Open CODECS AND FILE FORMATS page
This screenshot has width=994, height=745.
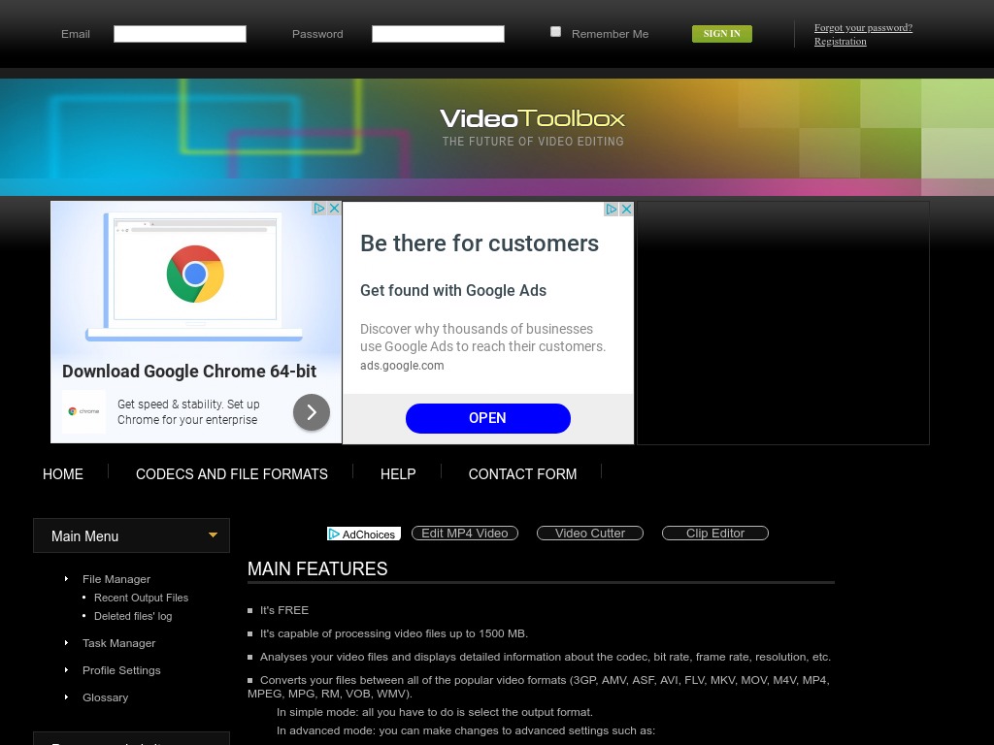click(x=232, y=473)
